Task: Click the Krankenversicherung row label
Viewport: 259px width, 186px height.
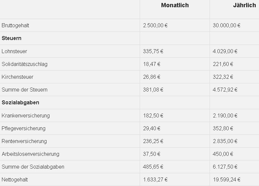Action: 26,115
